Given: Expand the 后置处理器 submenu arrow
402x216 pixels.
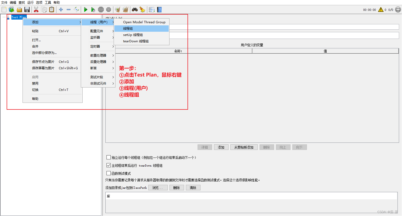Looking at the screenshot, I should (x=113, y=62).
